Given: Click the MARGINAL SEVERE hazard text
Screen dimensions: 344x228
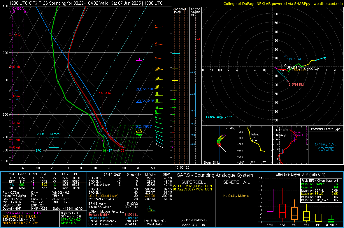Looking at the screenshot, I should click(326, 147).
